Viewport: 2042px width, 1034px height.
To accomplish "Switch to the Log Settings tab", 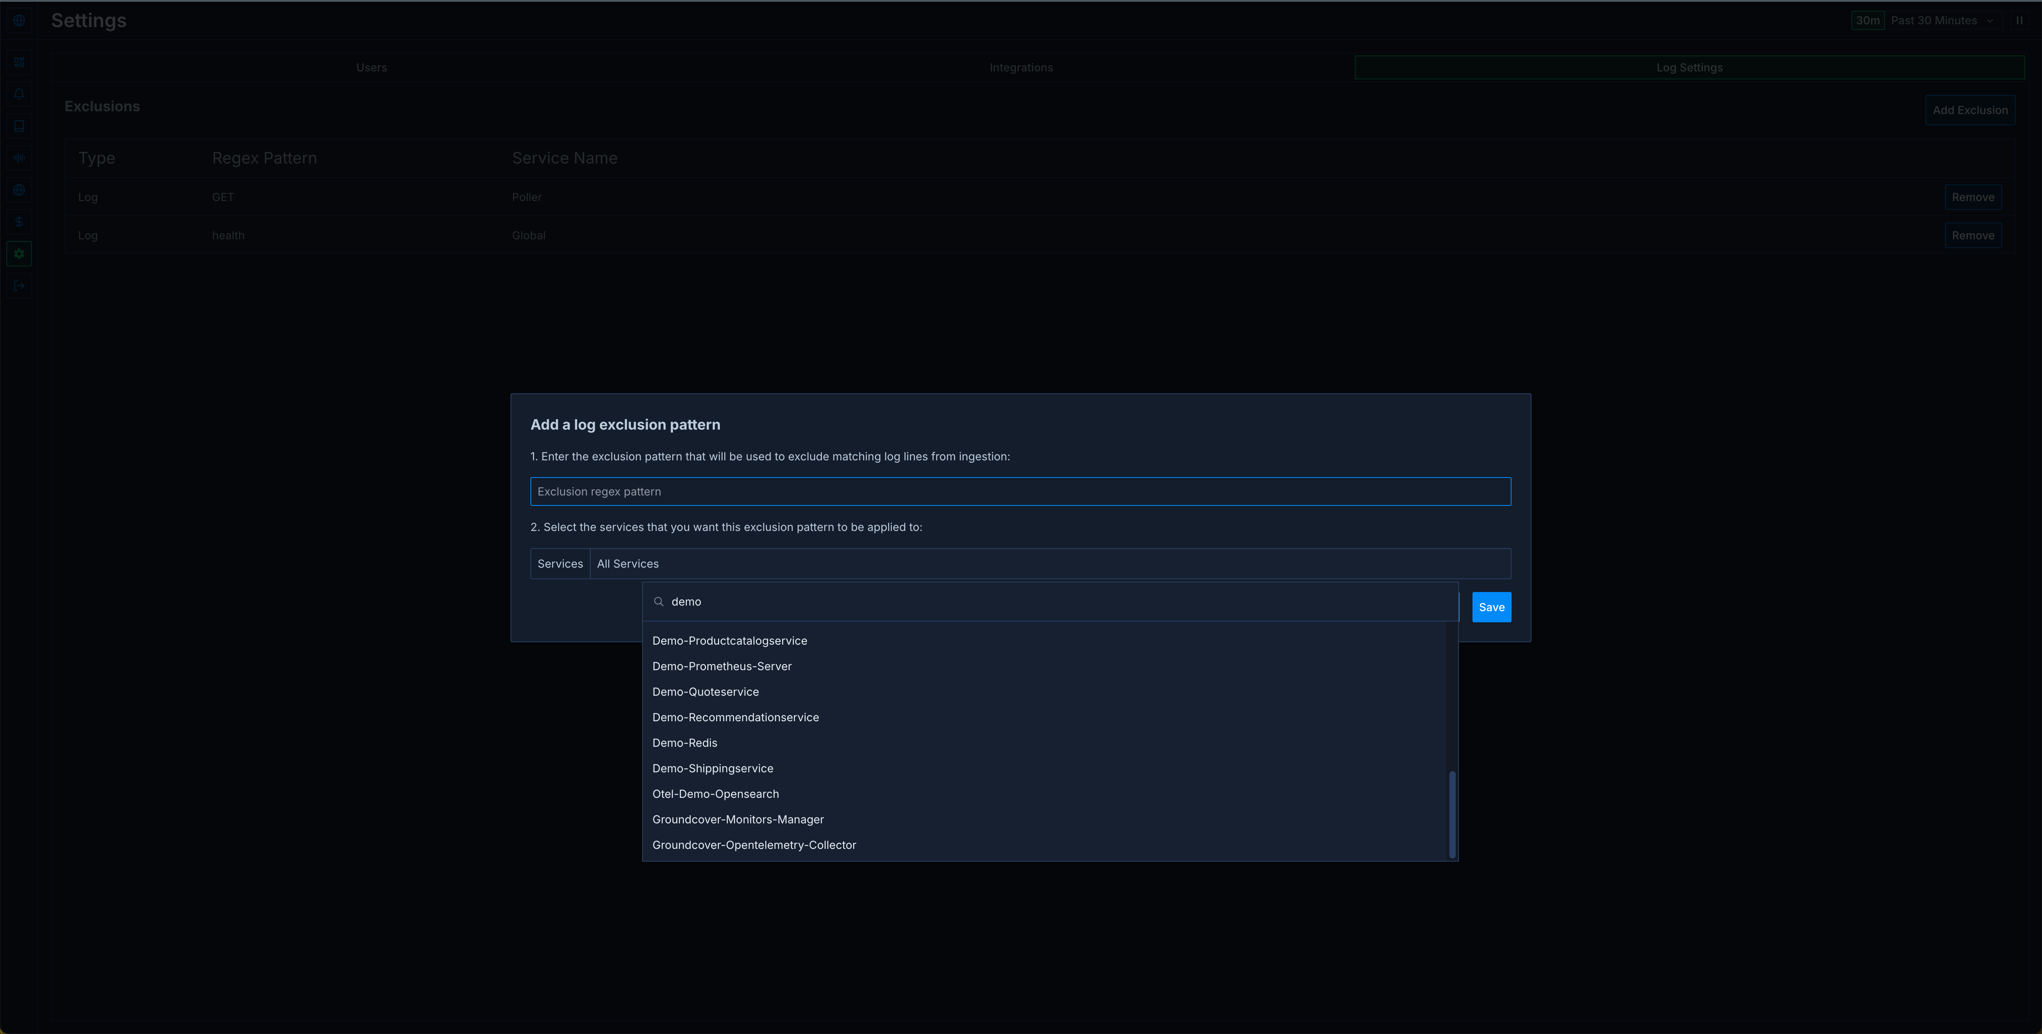I will click(1689, 67).
